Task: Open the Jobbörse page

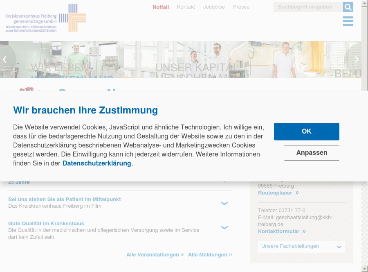Action: [214, 7]
